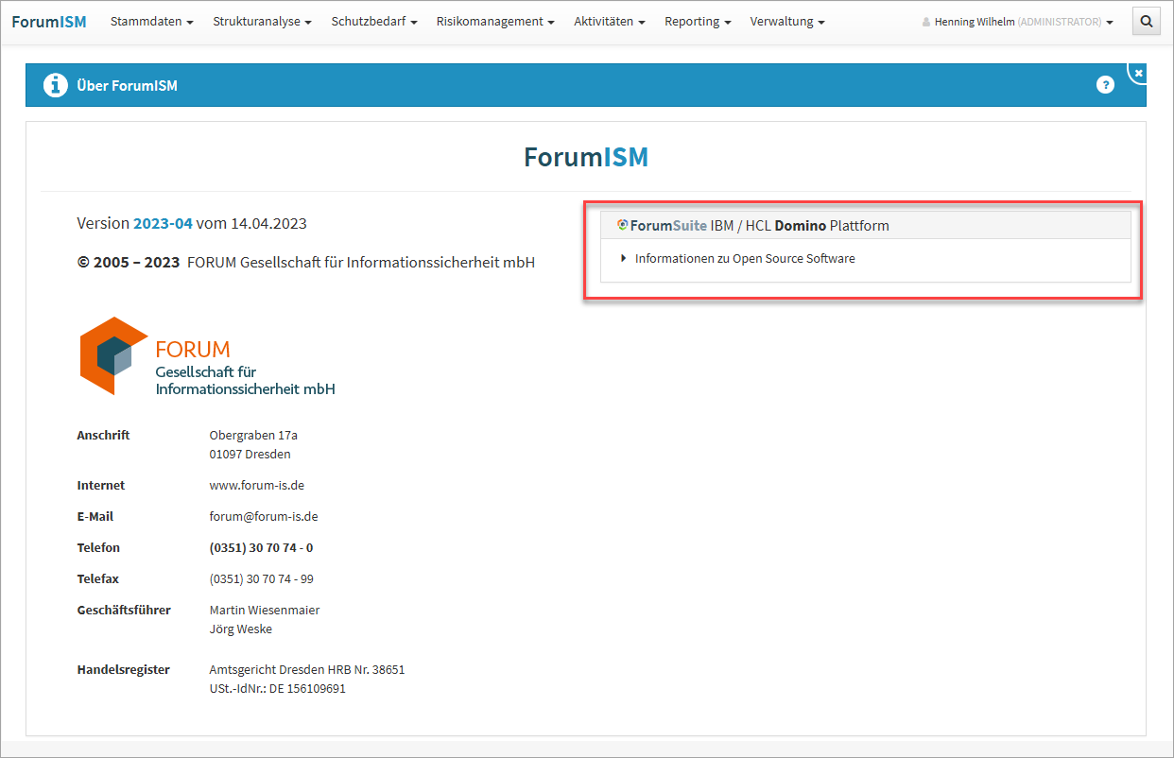Click the name Jörg Weske

click(240, 629)
